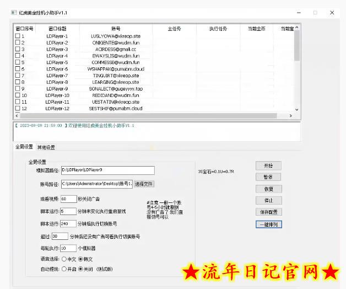This screenshot has height=289, width=346.
Task: Click the horizontal scrollbar left arrow
Action: 17,116
